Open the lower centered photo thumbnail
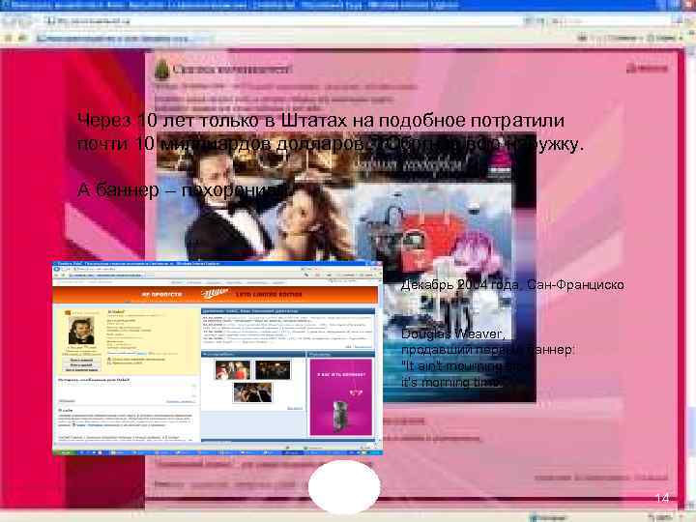696x522 pixels. coord(252,392)
